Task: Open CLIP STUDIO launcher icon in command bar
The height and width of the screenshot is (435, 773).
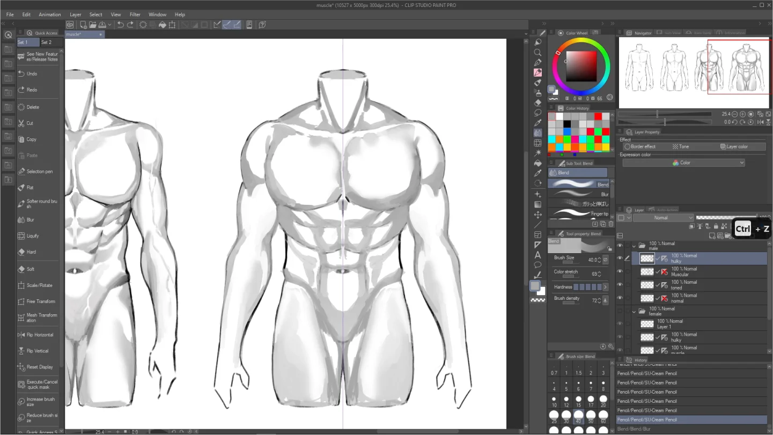Action: point(70,25)
